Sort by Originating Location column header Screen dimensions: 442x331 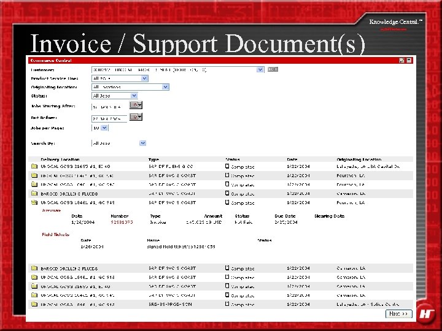click(x=359, y=159)
